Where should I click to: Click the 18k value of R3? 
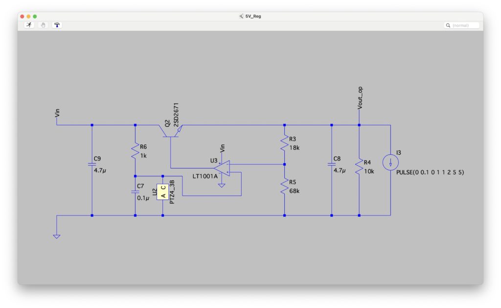tap(294, 146)
